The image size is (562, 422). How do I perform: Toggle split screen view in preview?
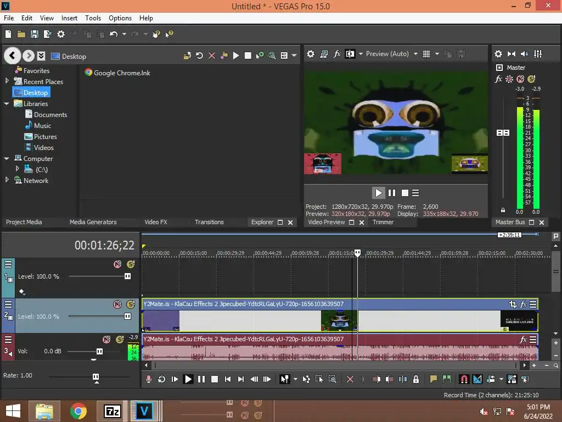[x=350, y=54]
